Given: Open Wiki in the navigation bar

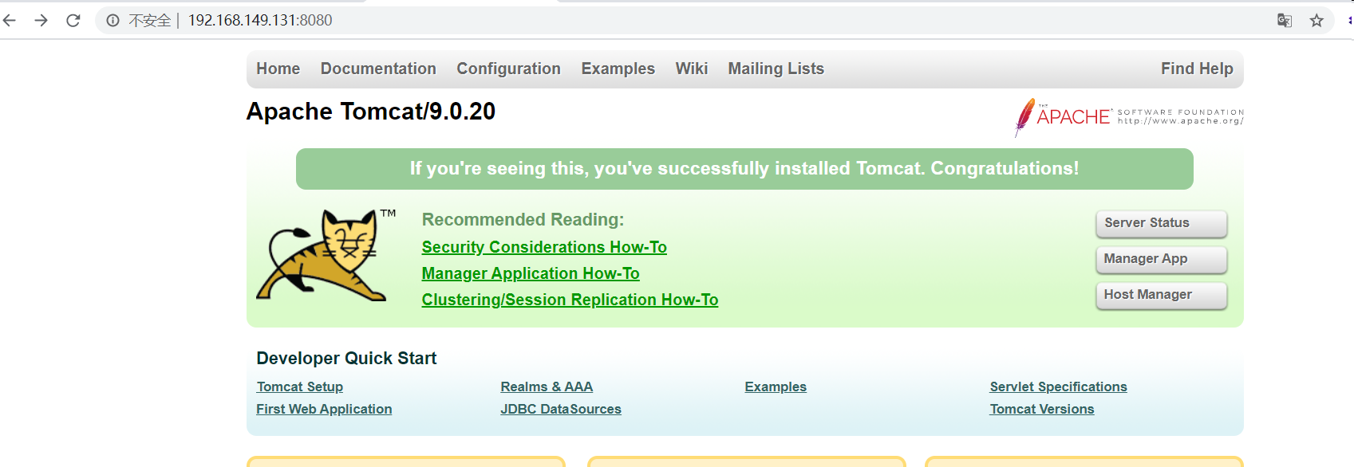Looking at the screenshot, I should point(691,69).
